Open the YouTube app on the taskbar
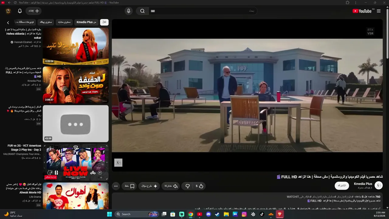The height and width of the screenshot is (219, 389). coord(199,214)
